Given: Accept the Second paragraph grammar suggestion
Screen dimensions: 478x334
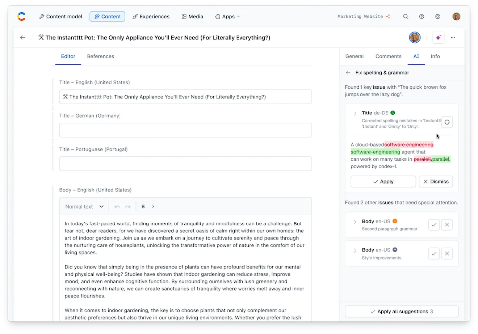Looking at the screenshot, I should [434, 225].
